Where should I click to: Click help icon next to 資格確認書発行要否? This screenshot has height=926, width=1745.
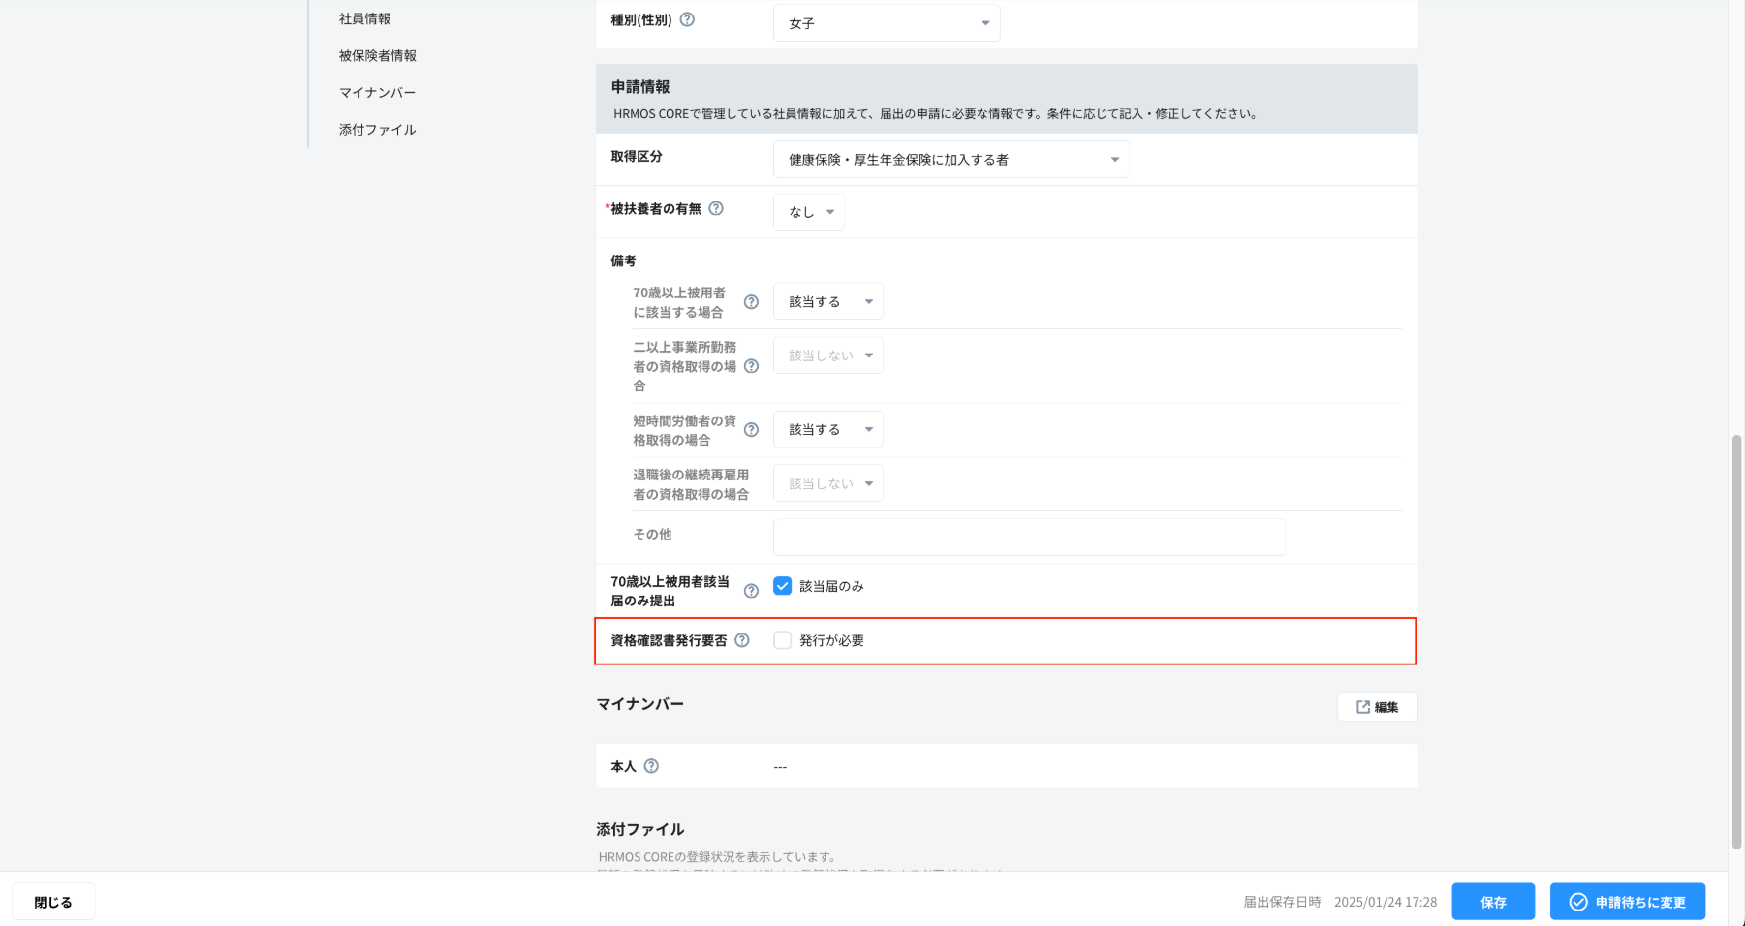742,640
